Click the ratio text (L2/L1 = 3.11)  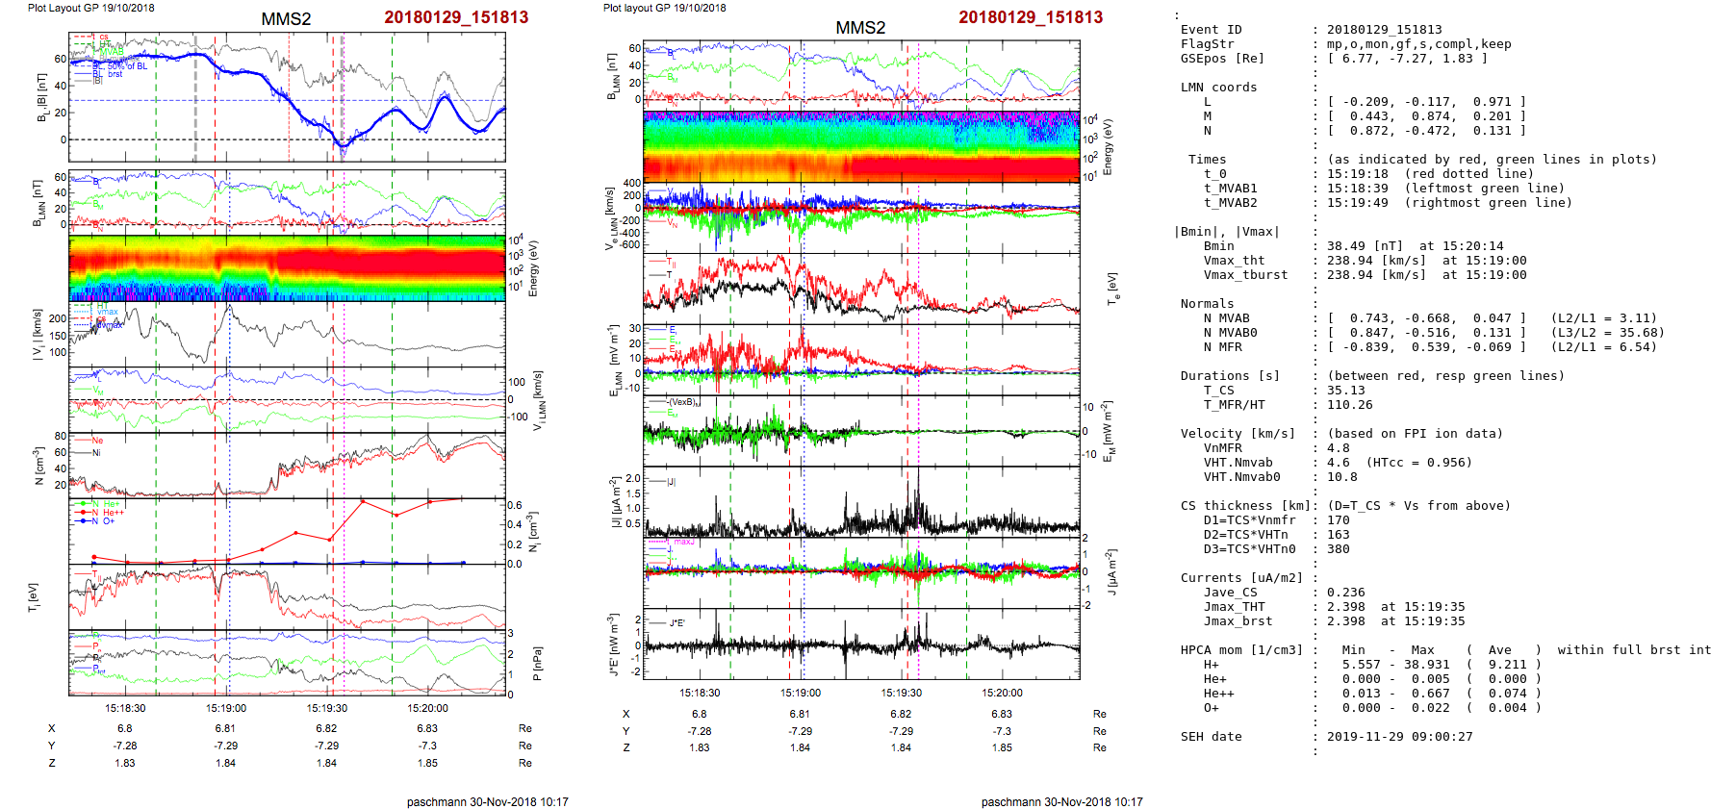[1604, 318]
